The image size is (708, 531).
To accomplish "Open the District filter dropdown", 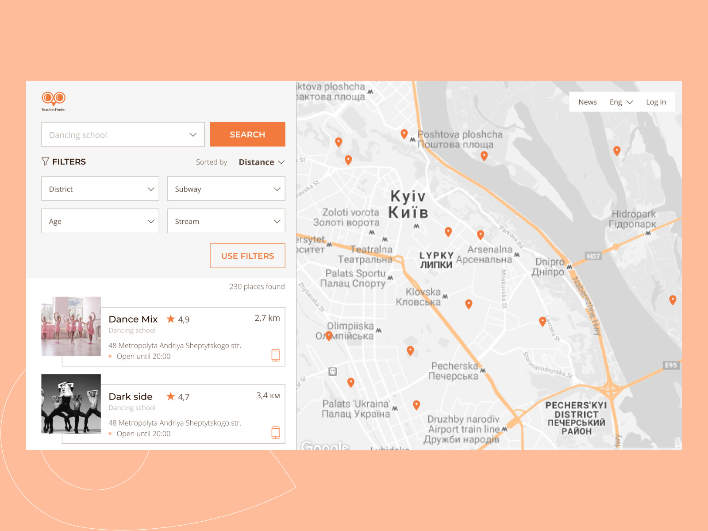I will coord(100,189).
